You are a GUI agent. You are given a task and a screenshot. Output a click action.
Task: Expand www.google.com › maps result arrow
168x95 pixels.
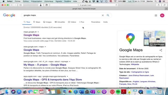(45, 47)
